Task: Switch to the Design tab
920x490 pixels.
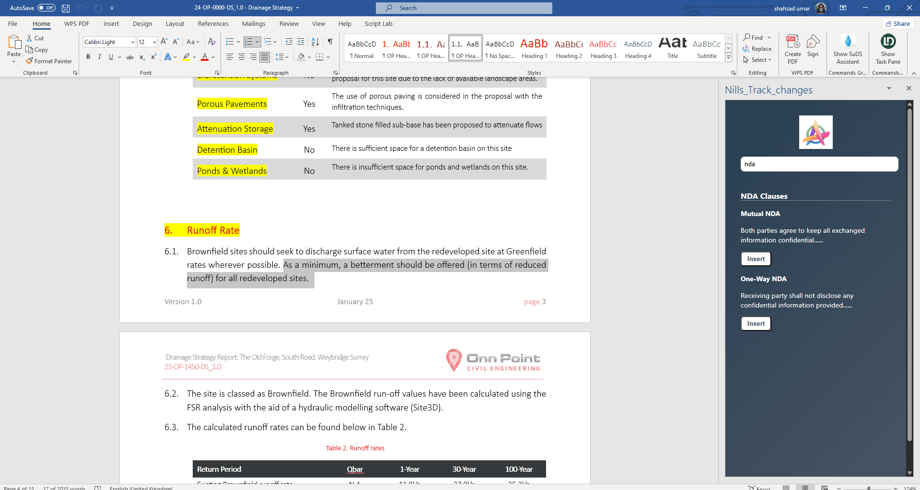Action: click(142, 23)
